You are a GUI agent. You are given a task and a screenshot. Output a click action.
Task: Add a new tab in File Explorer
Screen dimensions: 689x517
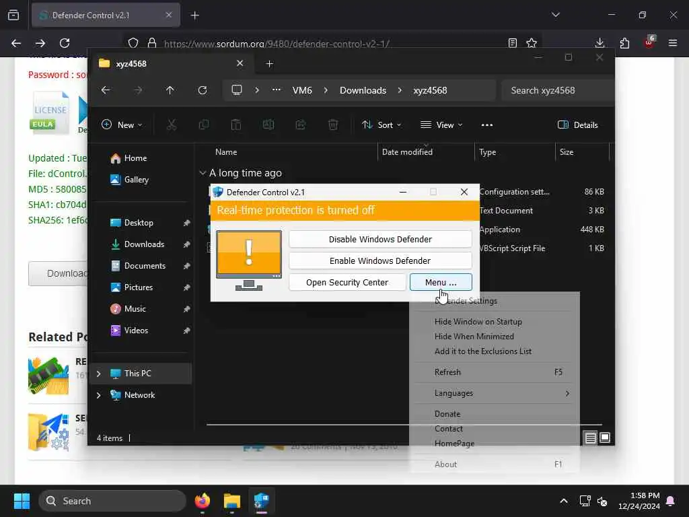coord(269,64)
